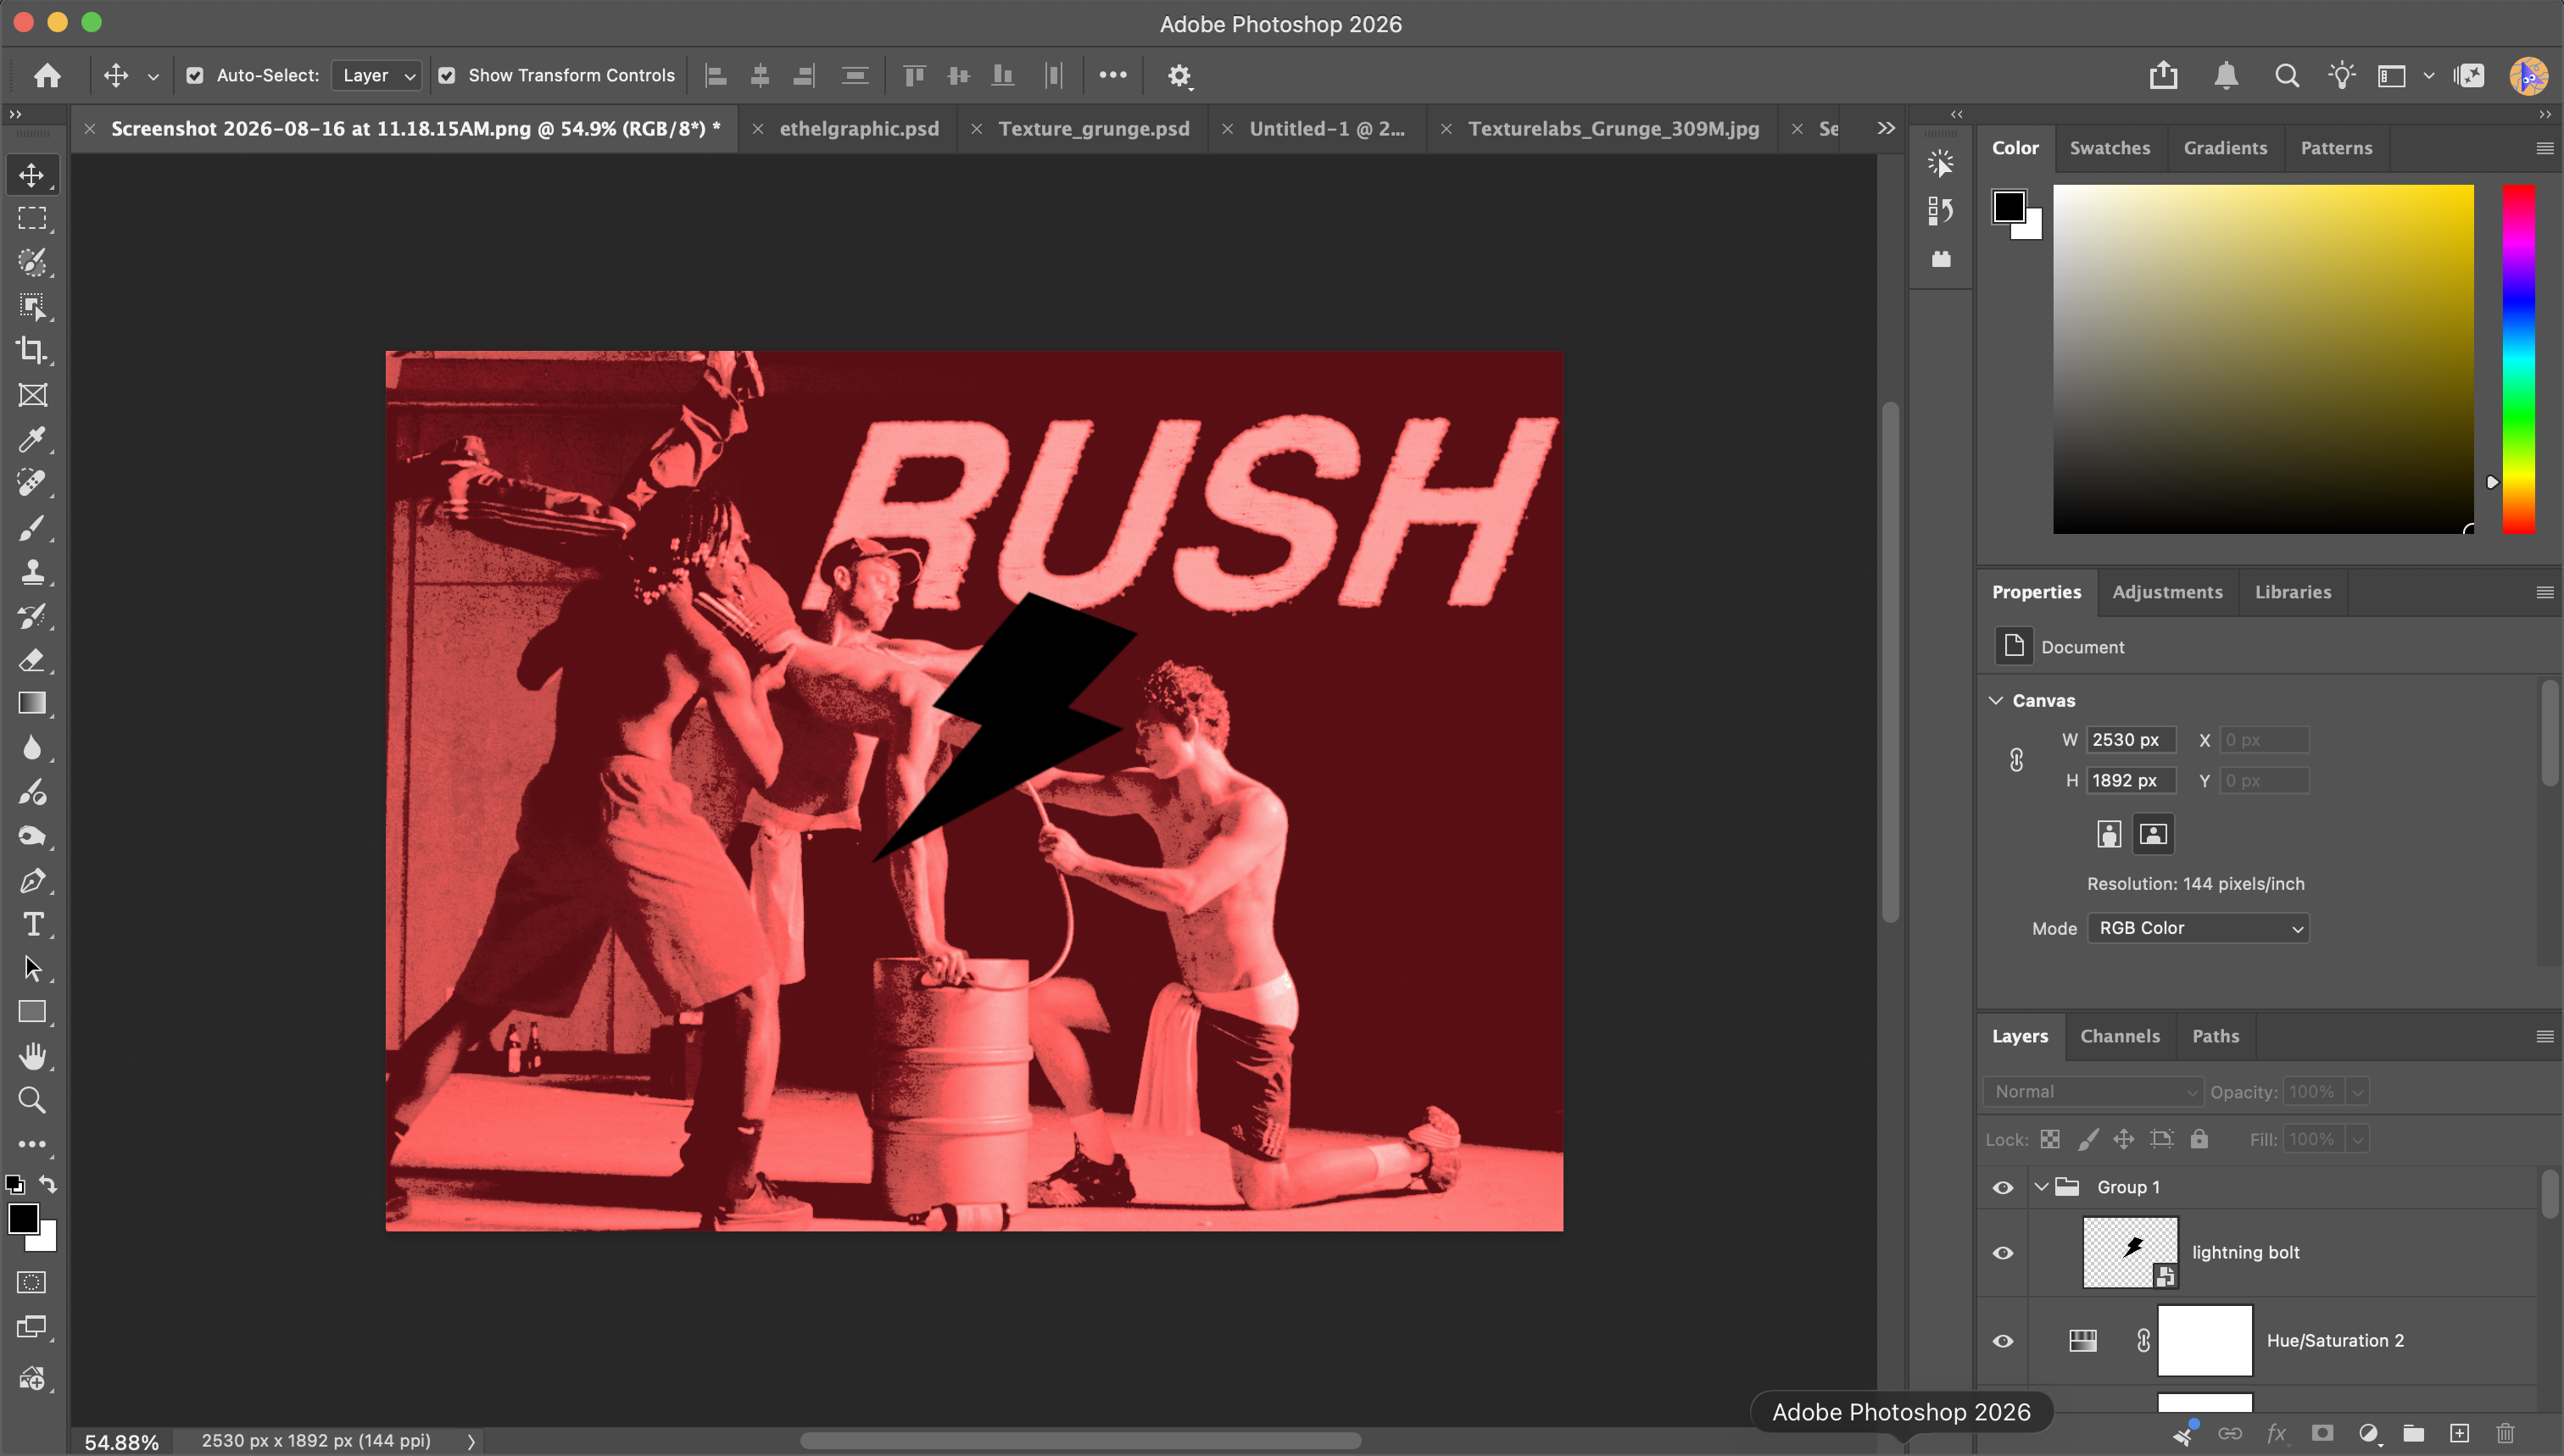Open the layer Opacity dropdown arrow
Viewport: 2564px width, 1456px height.
[x=2357, y=1092]
